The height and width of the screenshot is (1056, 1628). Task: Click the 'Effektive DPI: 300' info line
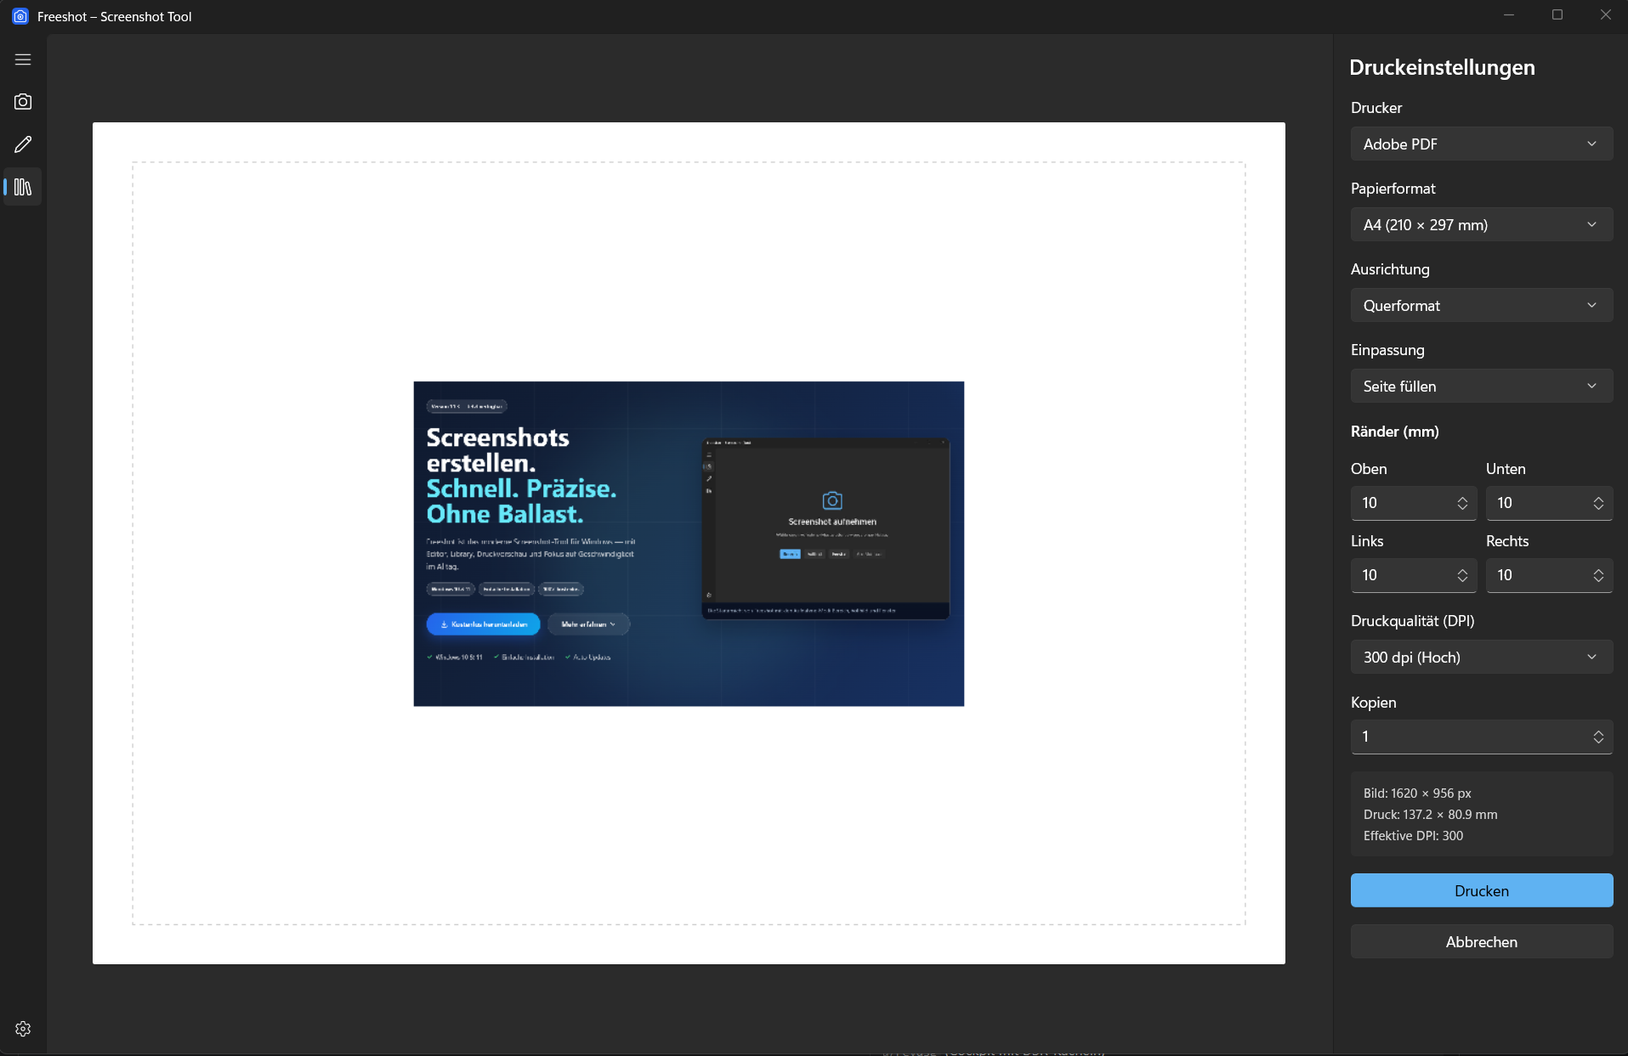(x=1413, y=835)
